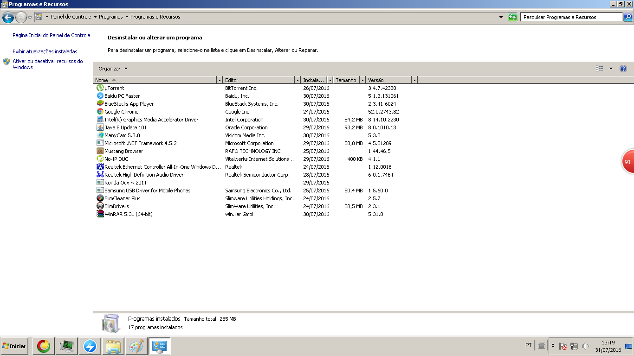Show hidden tray icons arrow
This screenshot has height=356, width=634.
pos(553,346)
